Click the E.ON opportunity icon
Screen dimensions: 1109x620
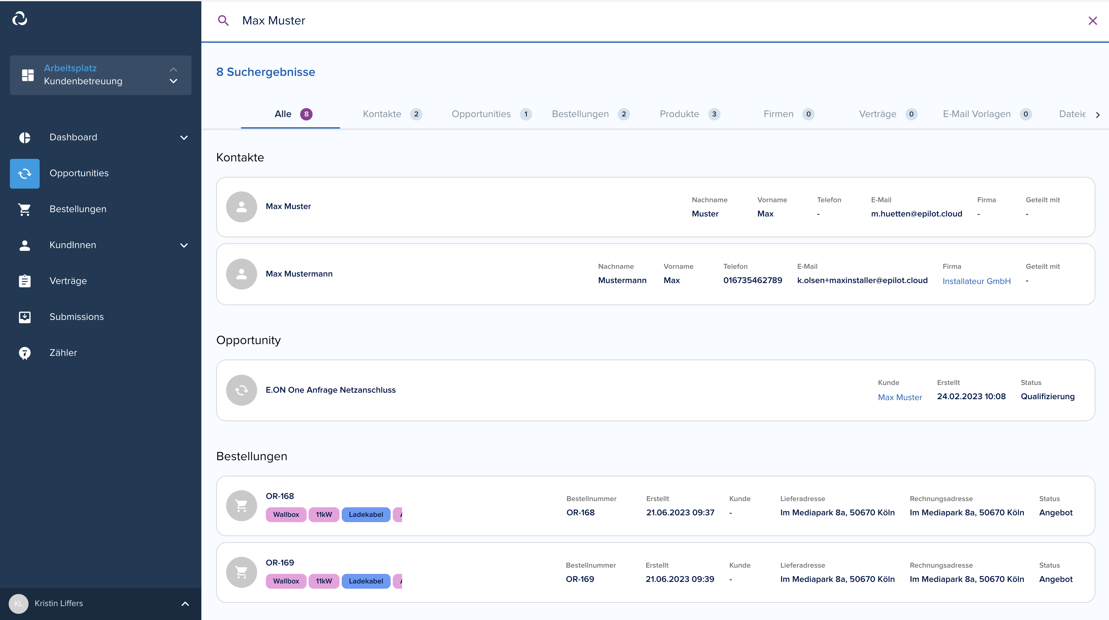pyautogui.click(x=242, y=390)
